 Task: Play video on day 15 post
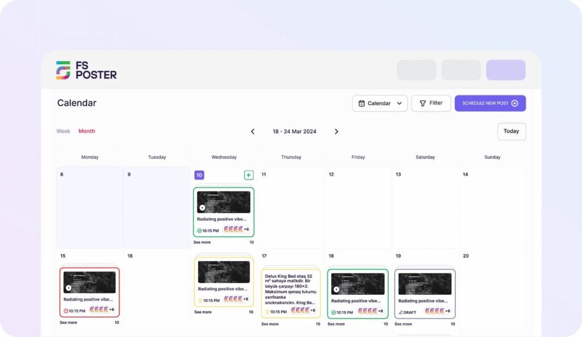69,288
